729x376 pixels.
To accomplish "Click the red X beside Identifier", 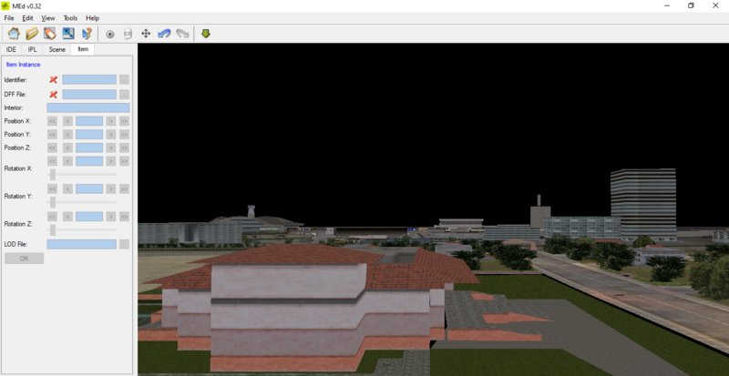I will (x=54, y=80).
